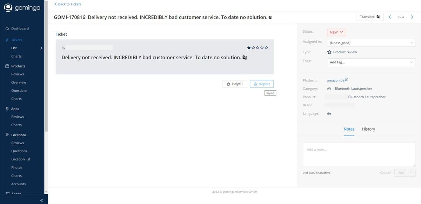Go back to Tickets list
Screen dimensions: 421x204
(68, 4)
